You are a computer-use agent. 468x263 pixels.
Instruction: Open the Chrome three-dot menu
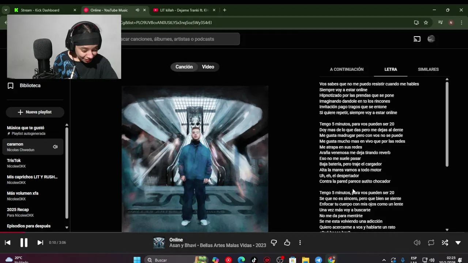(461, 23)
